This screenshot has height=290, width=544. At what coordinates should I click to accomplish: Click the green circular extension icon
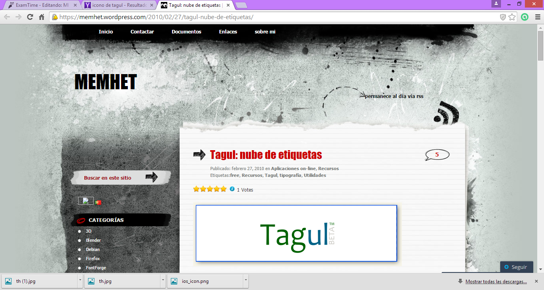525,17
